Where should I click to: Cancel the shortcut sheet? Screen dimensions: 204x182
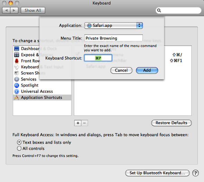click(x=121, y=70)
